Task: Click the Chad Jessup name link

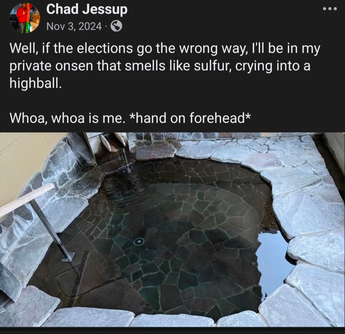Action: [x=87, y=9]
